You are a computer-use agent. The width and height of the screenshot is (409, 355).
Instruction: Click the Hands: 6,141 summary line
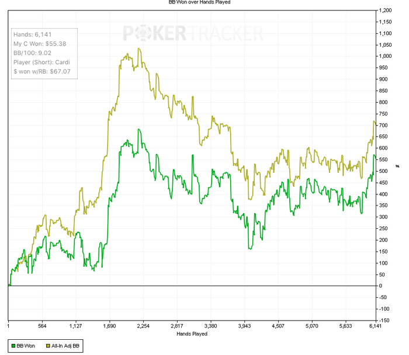tap(33, 34)
